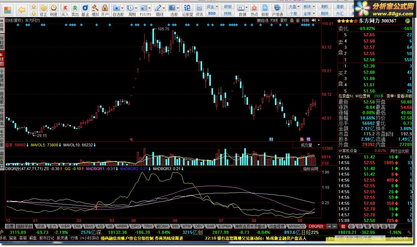This screenshot has height=247, width=417.
Task: Click 卖单!查看详细 order detail link
Action: (x=400, y=96)
